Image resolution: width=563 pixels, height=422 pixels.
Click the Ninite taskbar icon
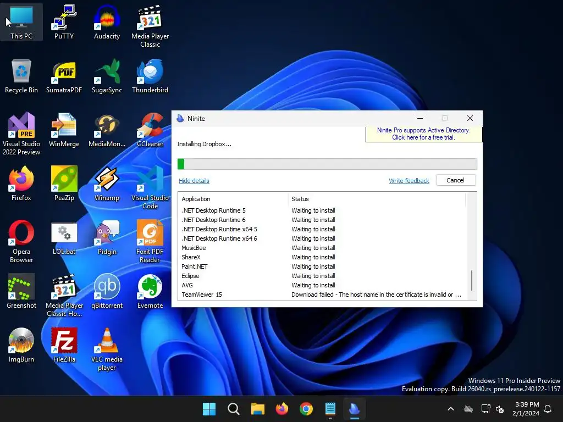[x=355, y=409]
